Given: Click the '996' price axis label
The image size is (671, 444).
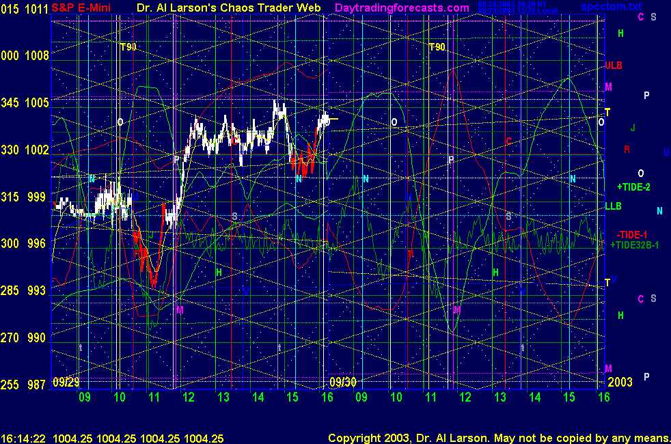Looking at the screenshot, I should (x=37, y=243).
